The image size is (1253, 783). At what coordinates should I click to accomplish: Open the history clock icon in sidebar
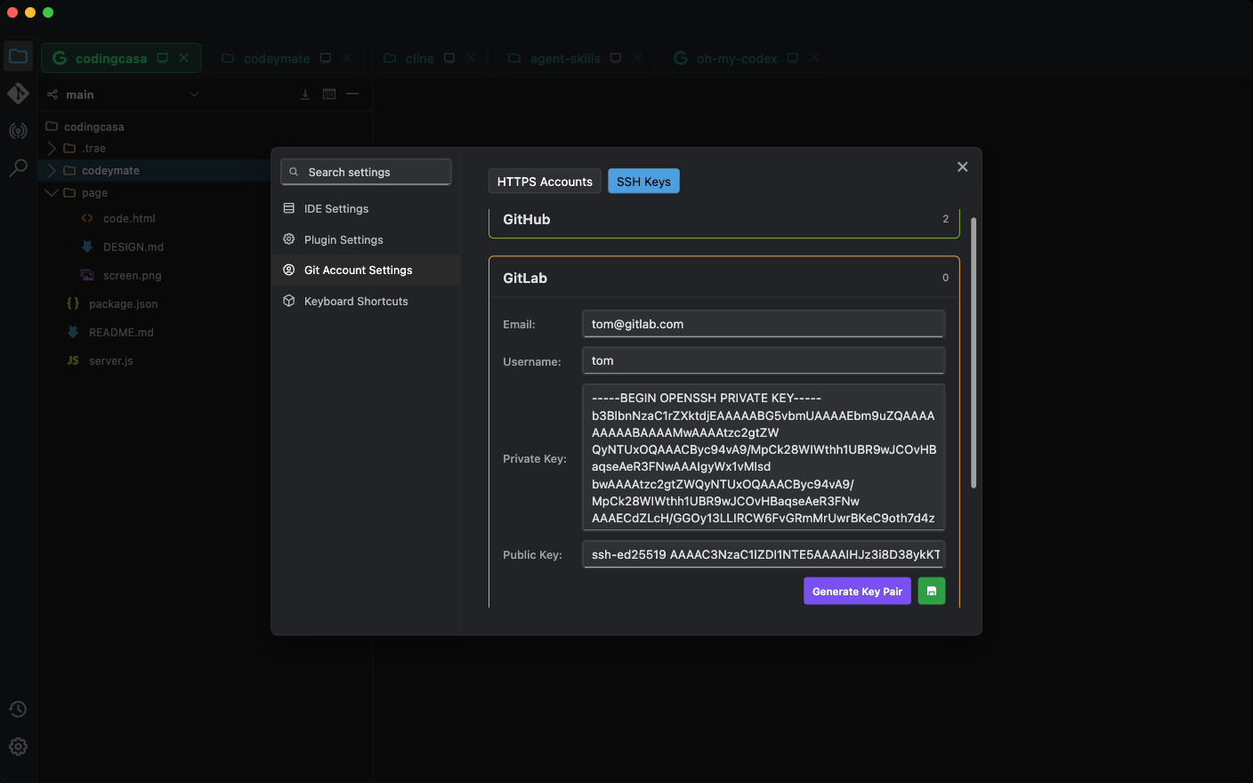tap(18, 709)
